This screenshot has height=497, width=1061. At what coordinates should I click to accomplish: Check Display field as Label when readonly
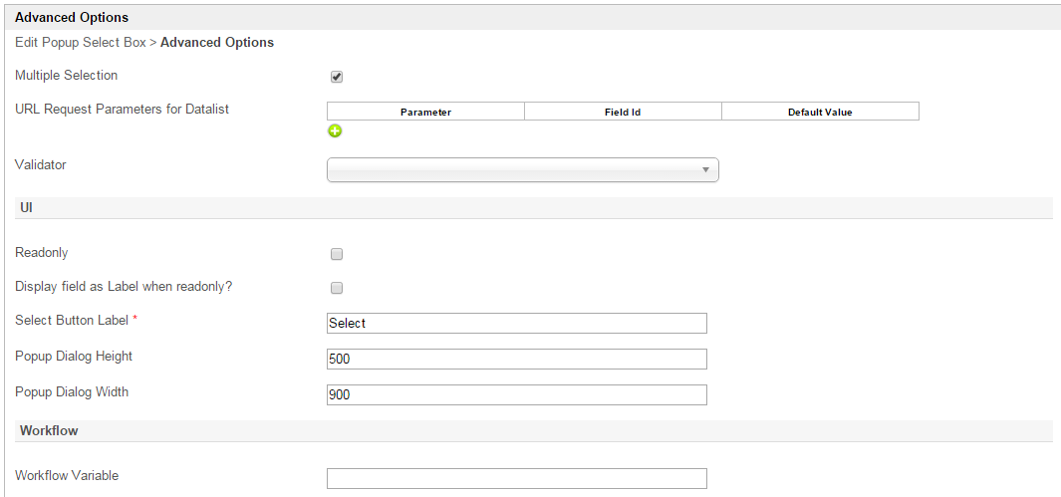(x=337, y=288)
